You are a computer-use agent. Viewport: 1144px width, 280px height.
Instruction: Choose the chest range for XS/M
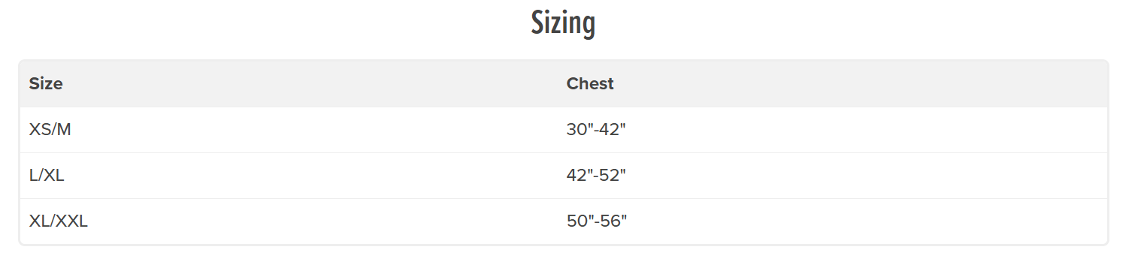[x=596, y=130]
